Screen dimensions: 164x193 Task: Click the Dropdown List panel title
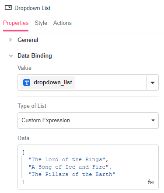click(x=32, y=8)
